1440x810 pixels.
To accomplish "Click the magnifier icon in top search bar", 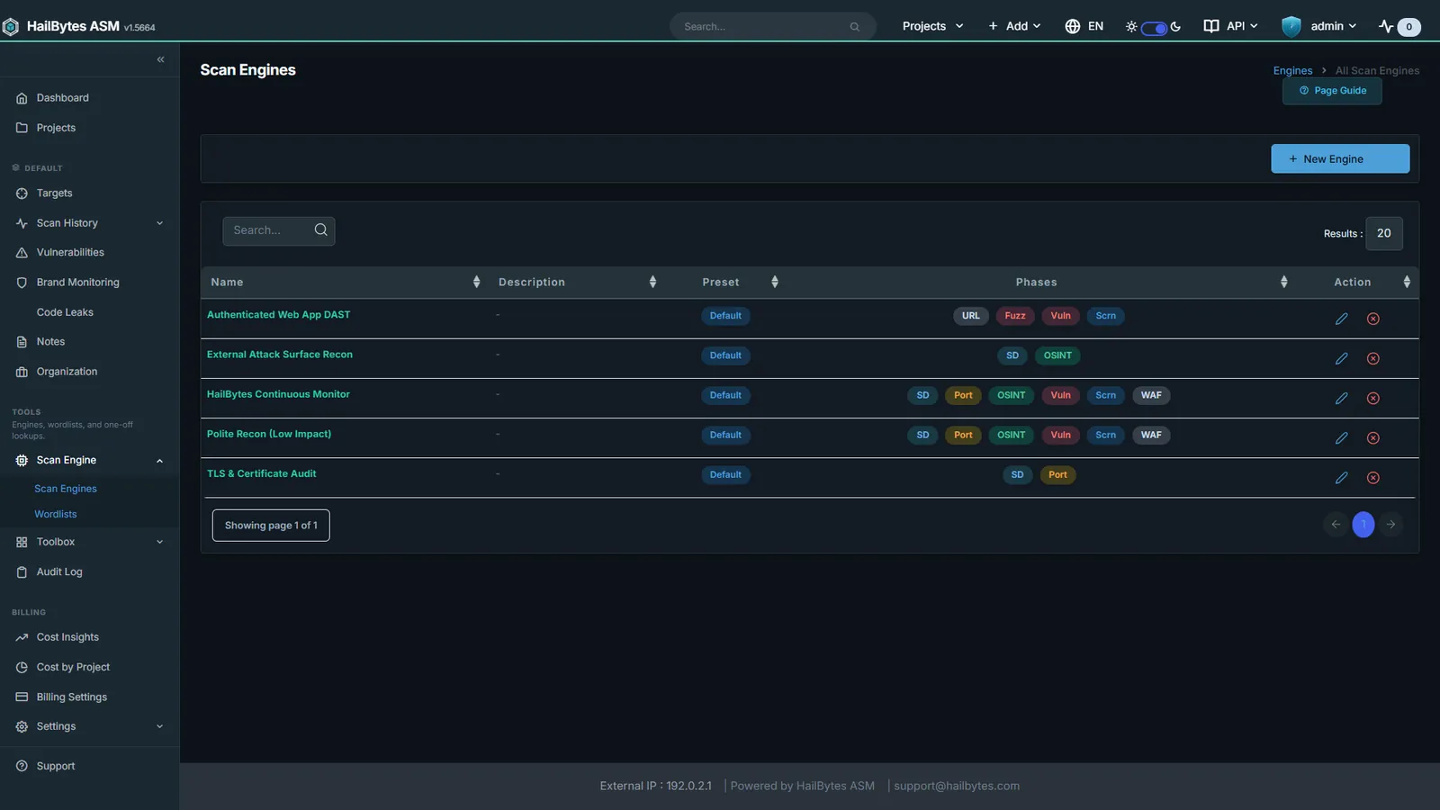I will pos(854,27).
